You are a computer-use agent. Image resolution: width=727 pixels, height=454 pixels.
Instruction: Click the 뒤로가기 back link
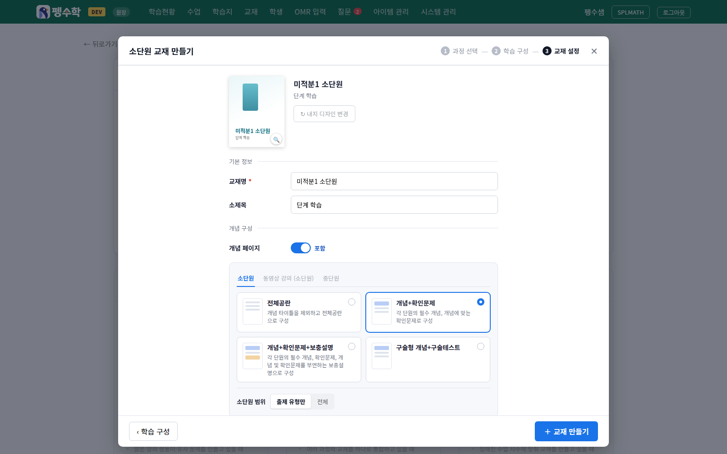tap(100, 44)
